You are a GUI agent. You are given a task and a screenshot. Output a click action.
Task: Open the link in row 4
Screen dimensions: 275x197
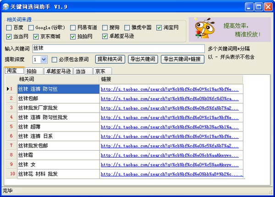(170, 118)
